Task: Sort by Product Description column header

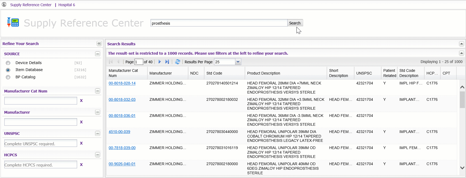Action: tap(263, 73)
